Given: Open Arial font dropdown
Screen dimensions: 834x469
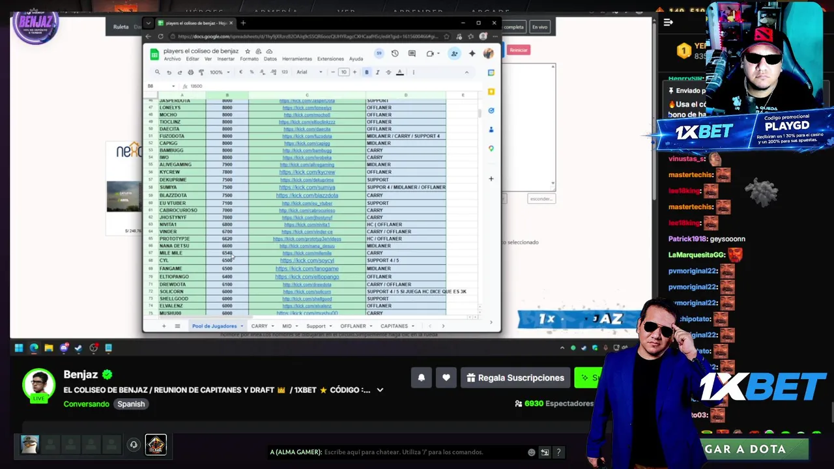Looking at the screenshot, I should 309,72.
